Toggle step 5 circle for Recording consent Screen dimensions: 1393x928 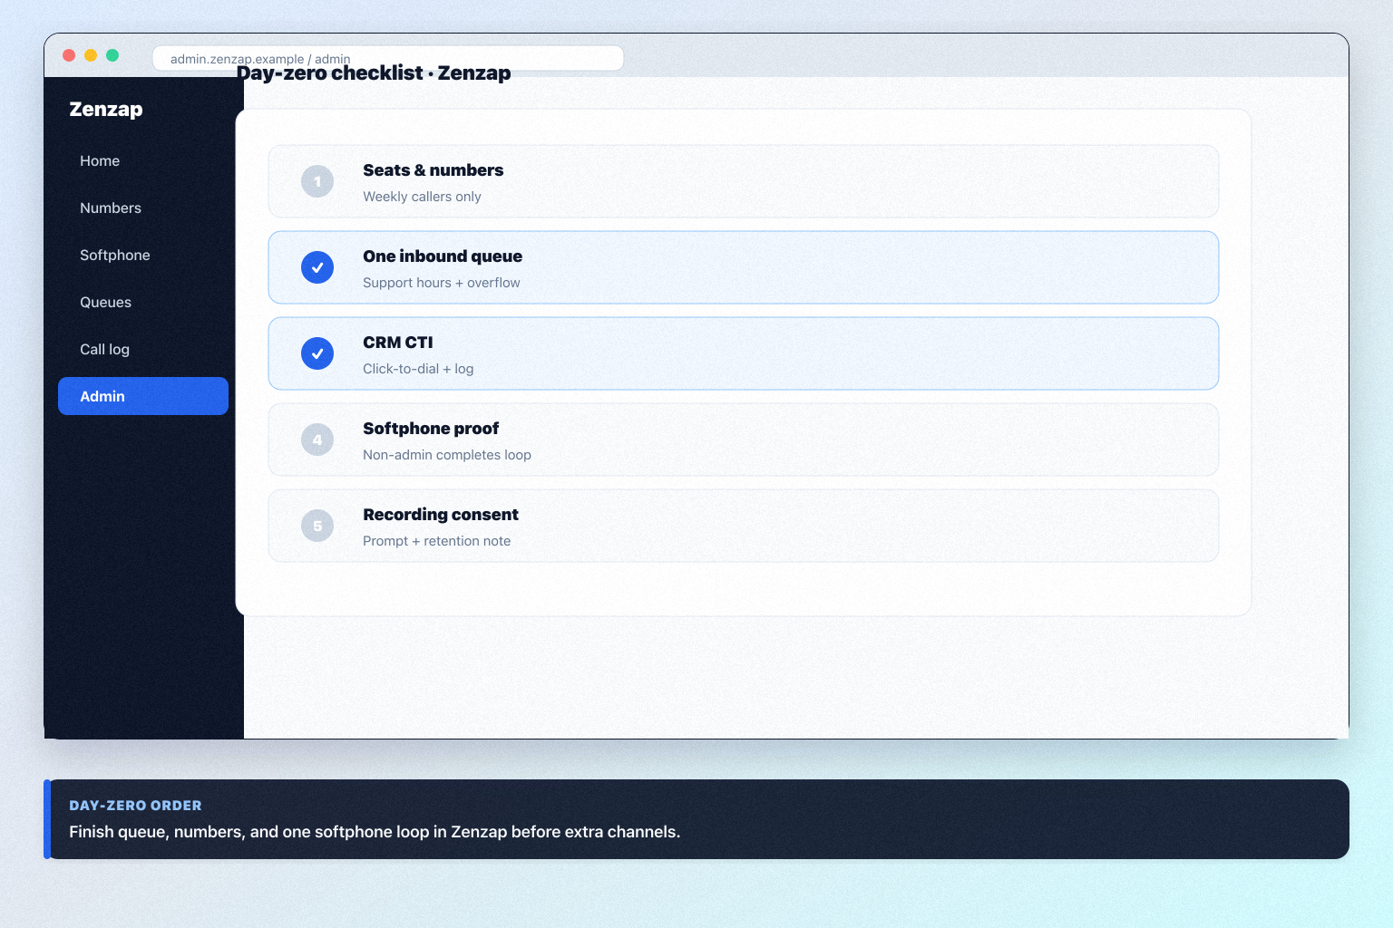(317, 526)
